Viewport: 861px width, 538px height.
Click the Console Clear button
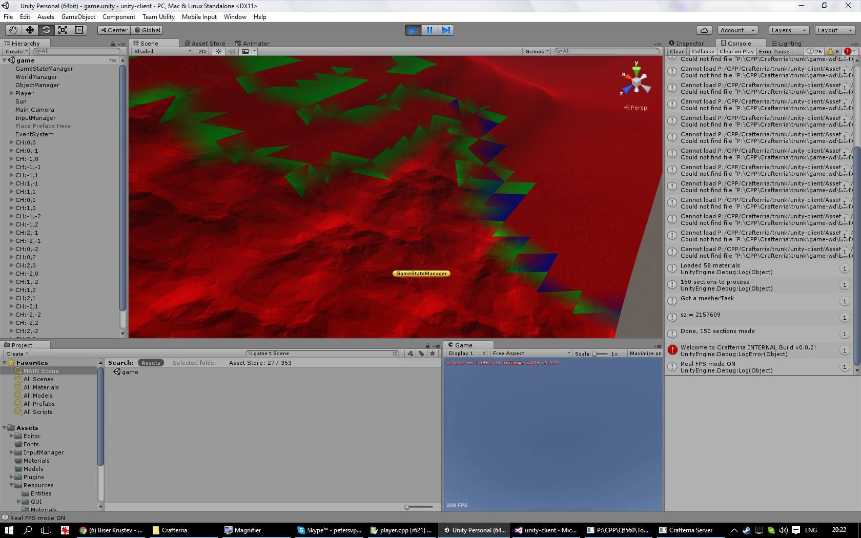pos(676,51)
